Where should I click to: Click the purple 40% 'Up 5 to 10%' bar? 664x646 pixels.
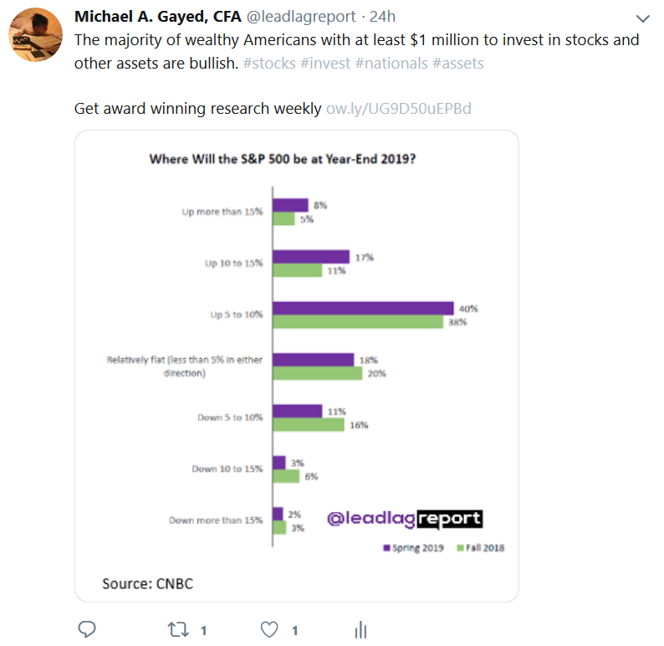click(363, 309)
